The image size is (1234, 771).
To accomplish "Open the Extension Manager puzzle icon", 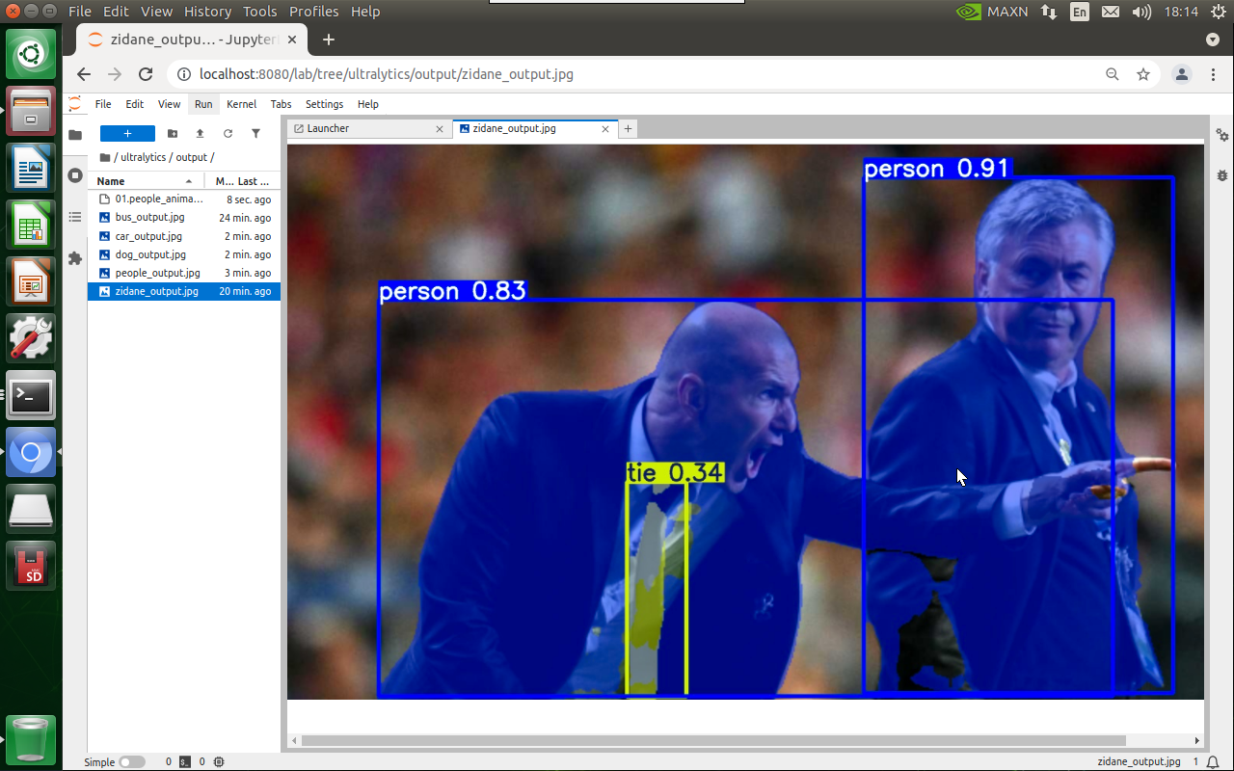I will click(75, 258).
